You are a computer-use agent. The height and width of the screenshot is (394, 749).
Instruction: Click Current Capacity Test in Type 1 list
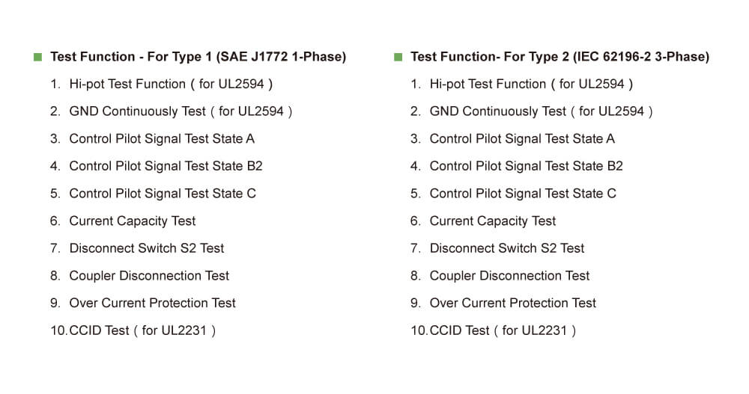point(132,221)
